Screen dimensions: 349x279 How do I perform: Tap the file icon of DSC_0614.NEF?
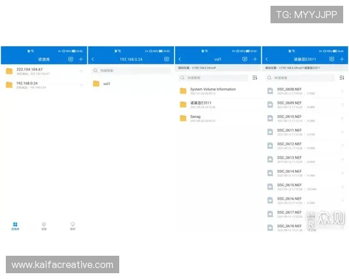pyautogui.click(x=270, y=173)
